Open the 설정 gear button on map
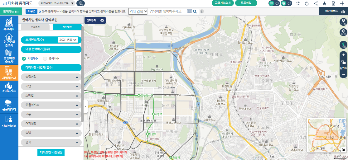 coord(343,32)
